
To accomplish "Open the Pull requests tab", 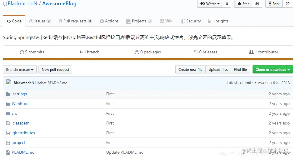I will click(x=75, y=21).
